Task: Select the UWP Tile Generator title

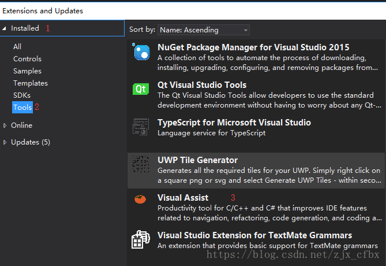Action: pyautogui.click(x=197, y=160)
